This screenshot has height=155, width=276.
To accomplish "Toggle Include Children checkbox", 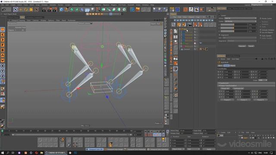I will (260, 30).
